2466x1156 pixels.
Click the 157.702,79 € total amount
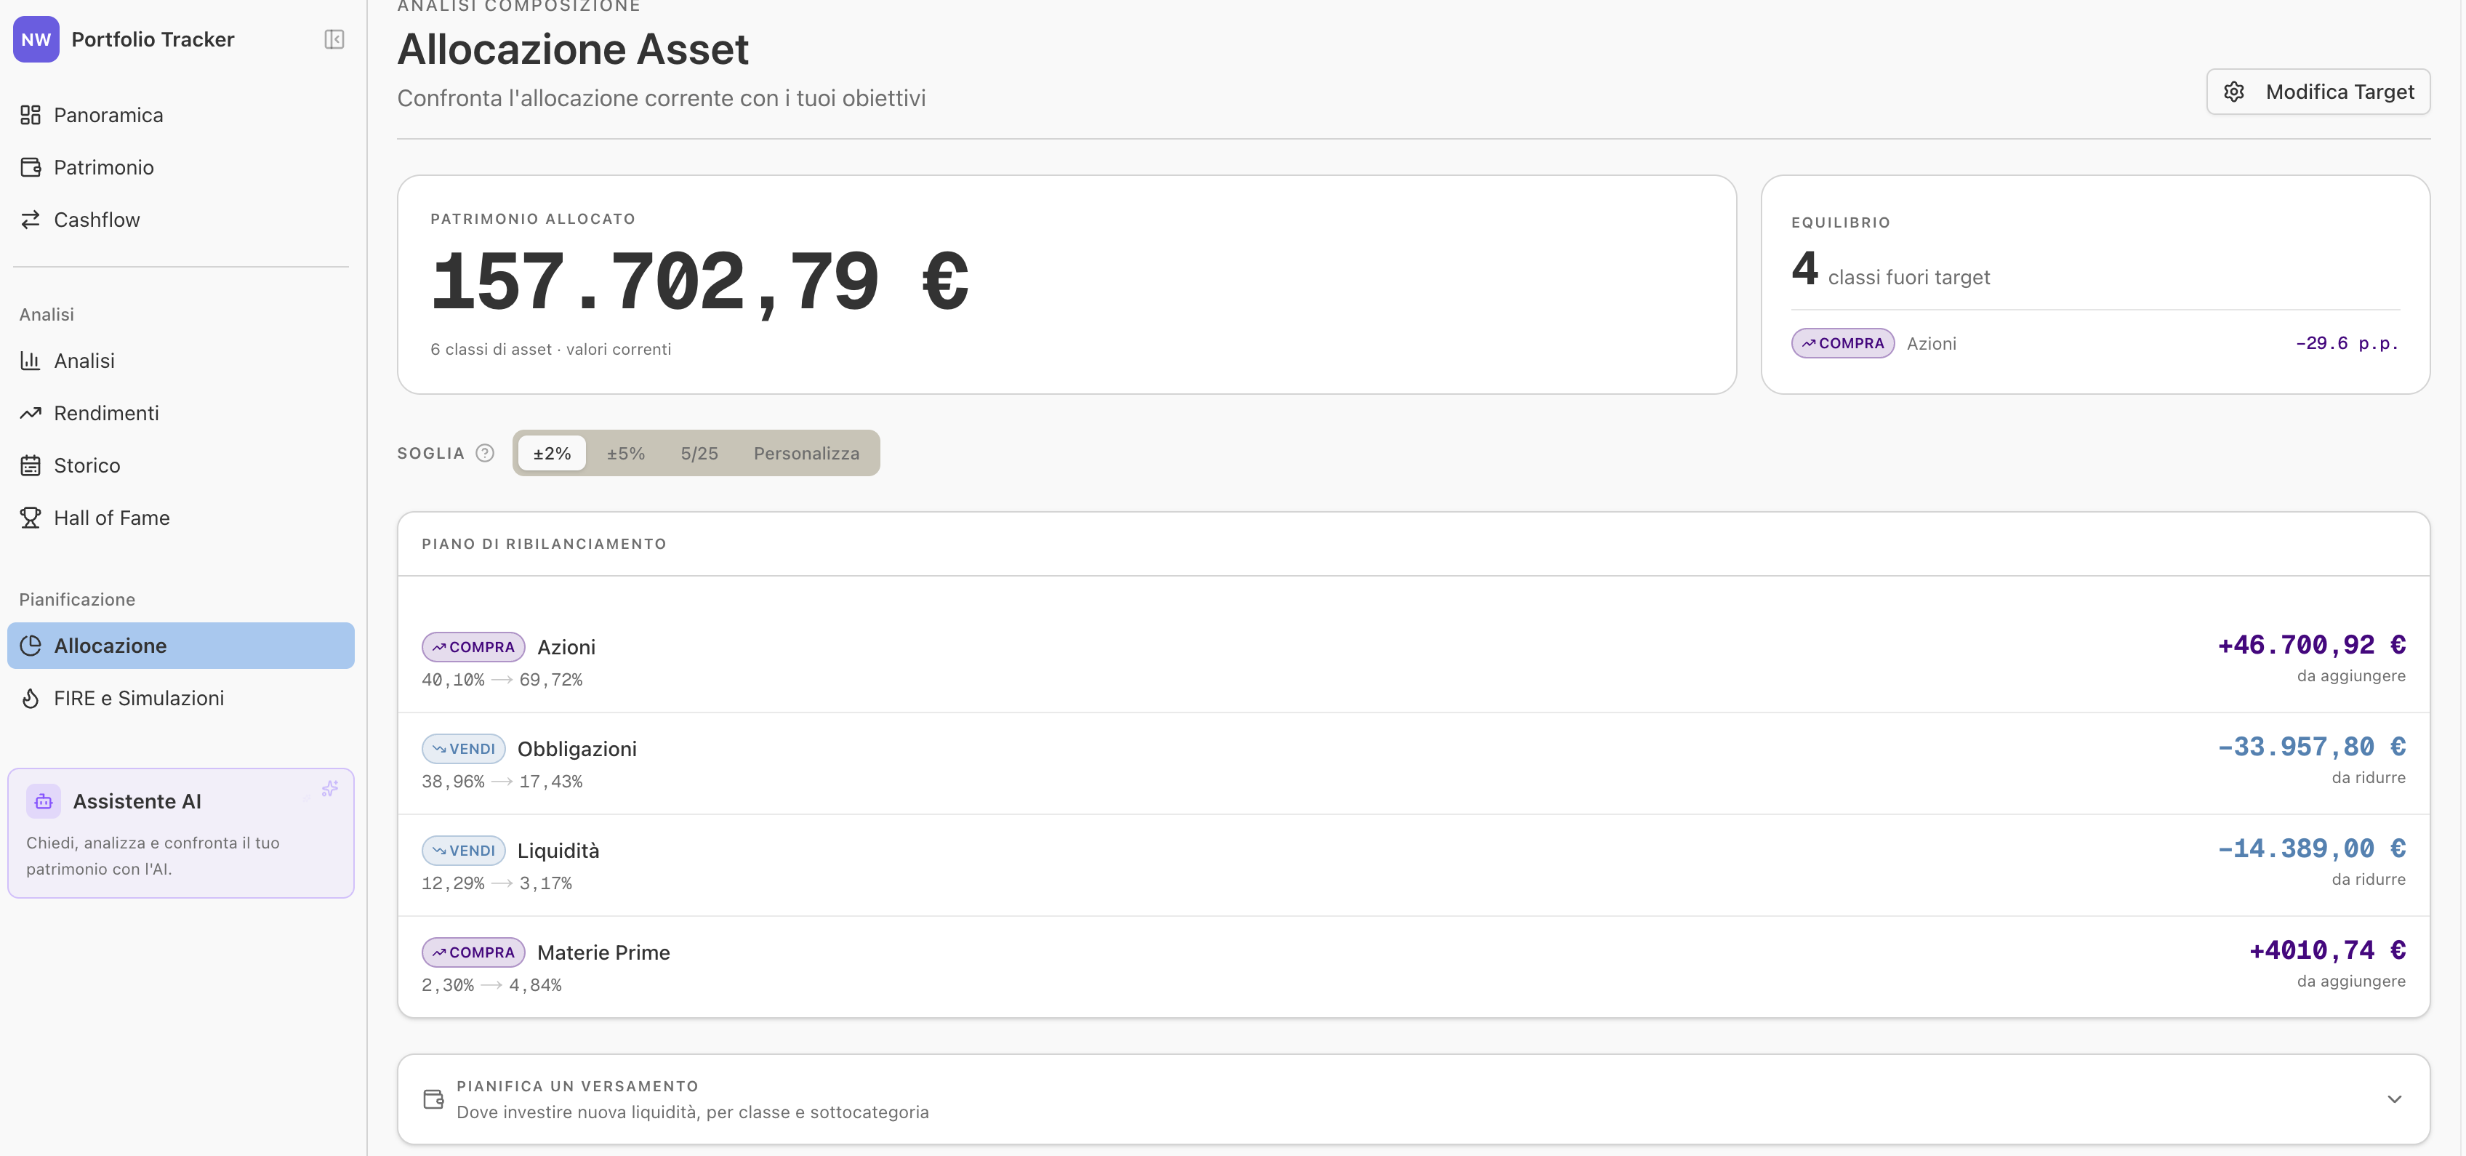700,282
